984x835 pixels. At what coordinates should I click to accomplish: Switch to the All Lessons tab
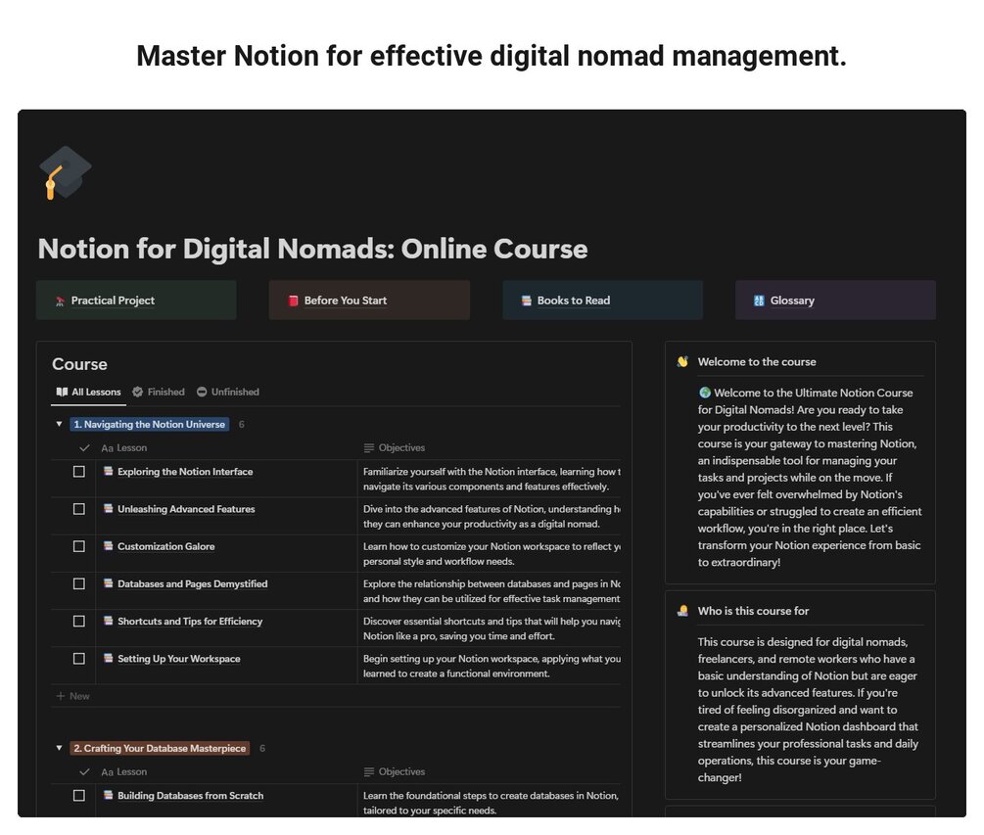(88, 393)
